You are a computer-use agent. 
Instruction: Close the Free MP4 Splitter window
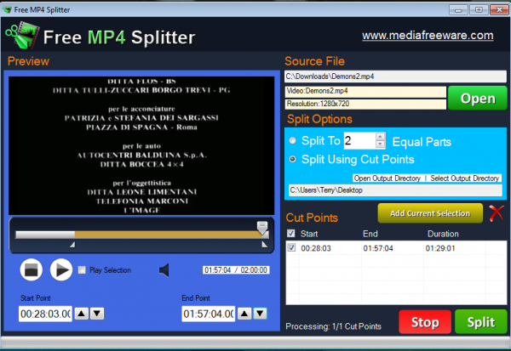(x=499, y=9)
